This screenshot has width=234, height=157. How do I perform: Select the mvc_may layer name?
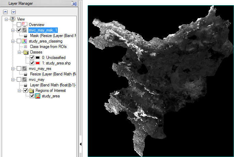[x=36, y=80]
